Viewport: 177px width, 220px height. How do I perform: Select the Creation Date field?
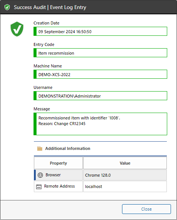pos(100,31)
